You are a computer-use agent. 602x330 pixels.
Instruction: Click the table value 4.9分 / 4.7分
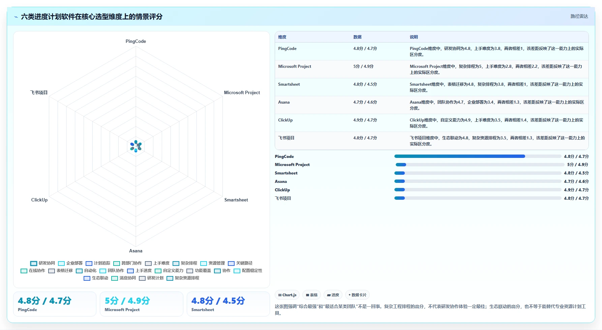[365, 120]
